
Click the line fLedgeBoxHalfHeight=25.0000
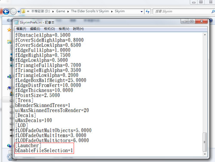[51, 80]
